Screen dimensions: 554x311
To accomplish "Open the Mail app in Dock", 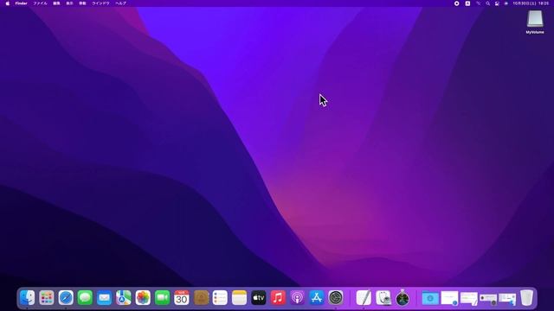I will point(104,298).
